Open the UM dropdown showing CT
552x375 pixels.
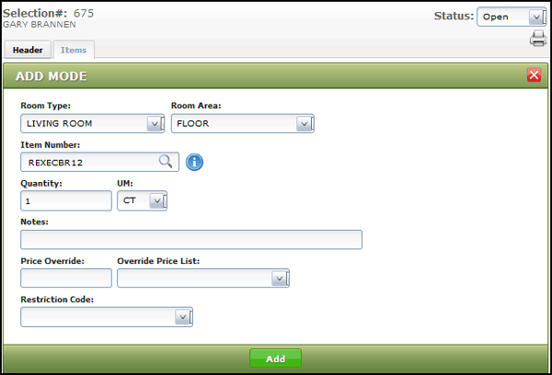143,201
